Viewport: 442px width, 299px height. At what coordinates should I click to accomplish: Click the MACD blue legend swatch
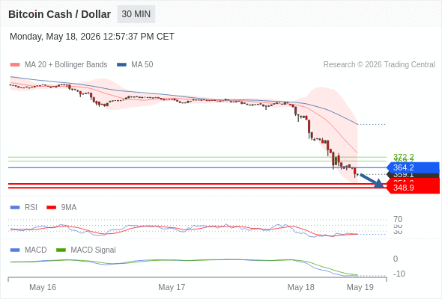tap(15, 250)
